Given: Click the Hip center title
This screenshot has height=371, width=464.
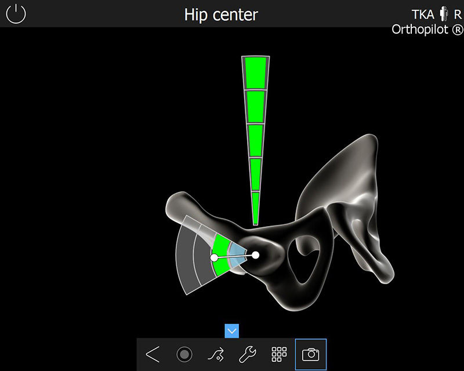Looking at the screenshot, I should (x=221, y=14).
